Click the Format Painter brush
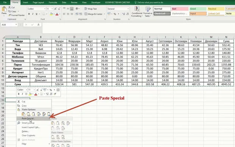The width and height of the screenshot is (235, 147). point(10,15)
